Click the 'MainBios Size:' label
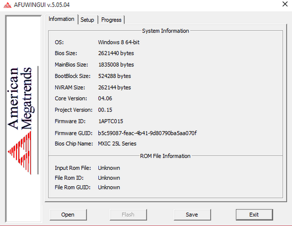This screenshot has height=226, width=292. tap(71, 65)
